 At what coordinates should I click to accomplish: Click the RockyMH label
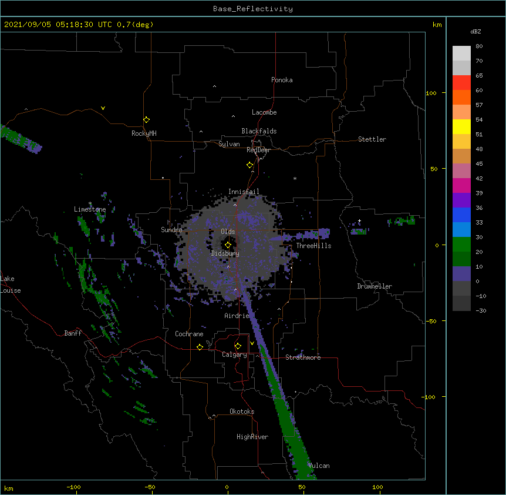[144, 133]
